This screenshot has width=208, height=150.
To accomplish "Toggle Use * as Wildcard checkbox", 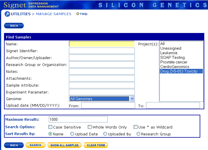I will point(136,127).
